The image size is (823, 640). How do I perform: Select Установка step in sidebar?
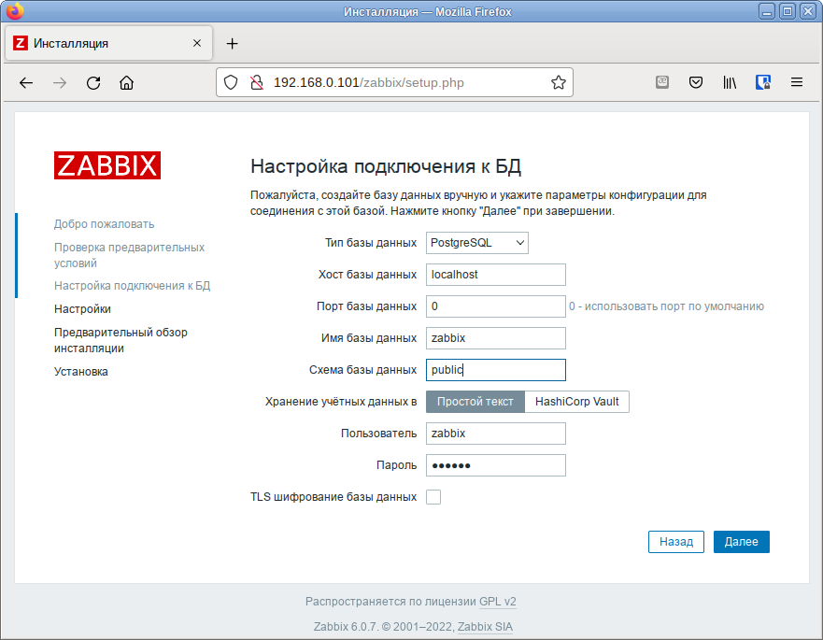[81, 372]
